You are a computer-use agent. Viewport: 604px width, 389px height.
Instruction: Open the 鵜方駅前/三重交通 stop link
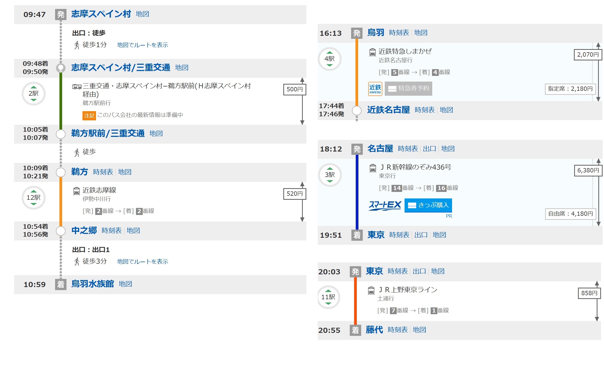[108, 133]
